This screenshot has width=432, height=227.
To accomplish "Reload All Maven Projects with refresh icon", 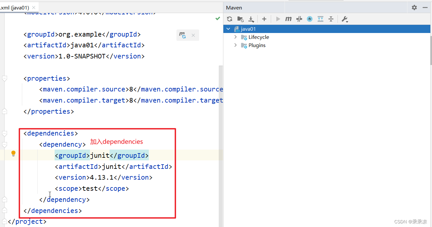I will [x=229, y=19].
